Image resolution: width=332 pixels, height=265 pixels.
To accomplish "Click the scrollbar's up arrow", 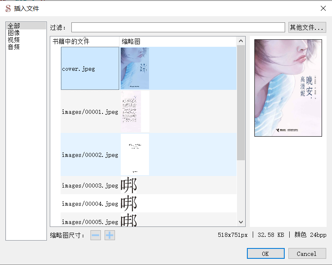I will [x=241, y=41].
